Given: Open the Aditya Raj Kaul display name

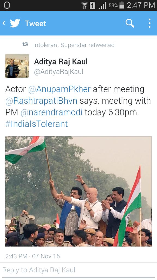Looking at the screenshot, I should (61, 62).
